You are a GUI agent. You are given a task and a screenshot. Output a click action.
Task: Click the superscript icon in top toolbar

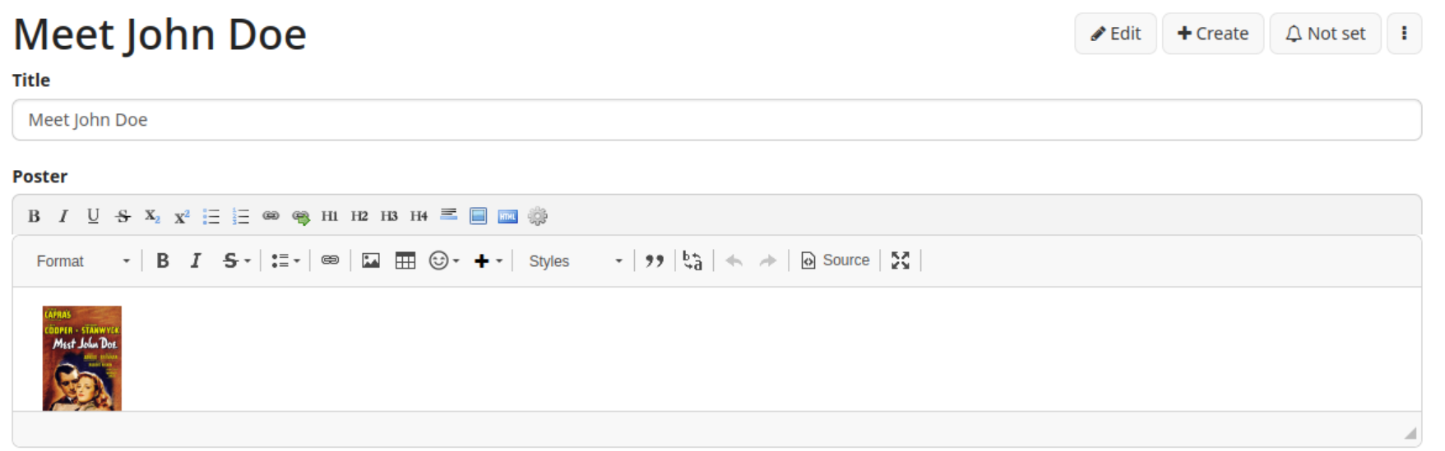tap(182, 216)
